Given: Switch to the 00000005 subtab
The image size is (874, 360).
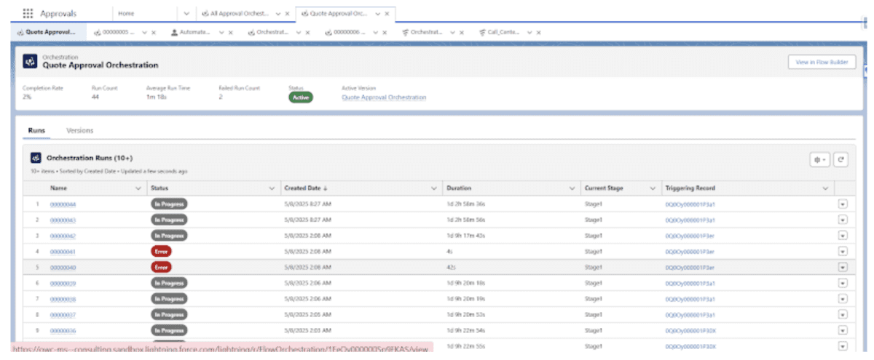Looking at the screenshot, I should 114,32.
